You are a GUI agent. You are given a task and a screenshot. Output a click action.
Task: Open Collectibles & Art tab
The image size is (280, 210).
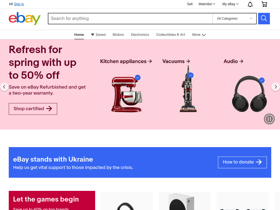pyautogui.click(x=171, y=35)
